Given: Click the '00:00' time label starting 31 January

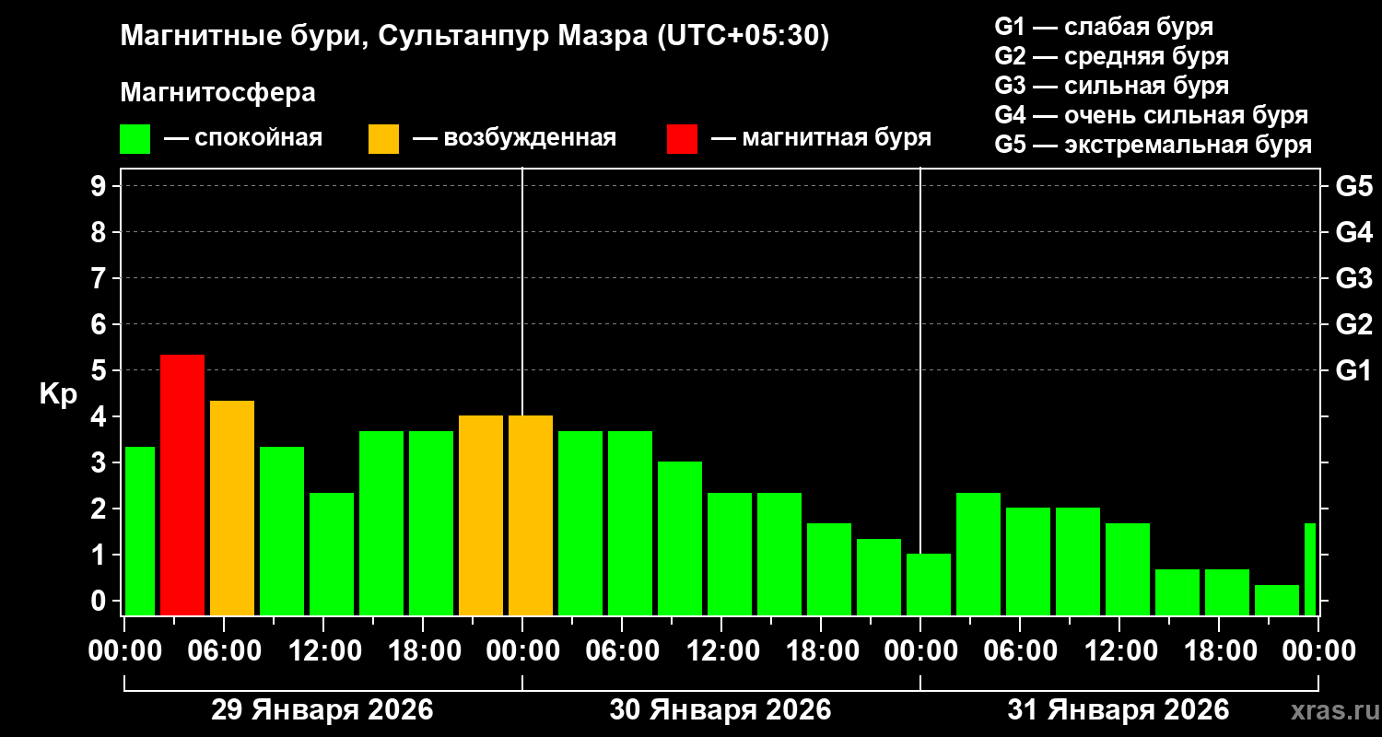Looking at the screenshot, I should click(920, 651).
